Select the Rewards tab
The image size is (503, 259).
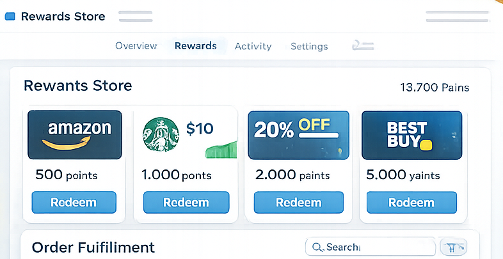(x=195, y=46)
